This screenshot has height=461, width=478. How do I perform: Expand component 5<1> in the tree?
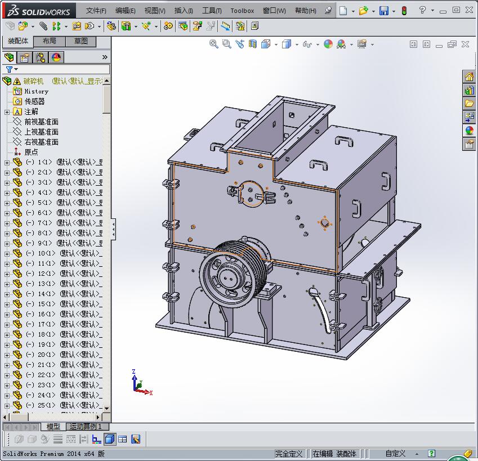(x=7, y=203)
